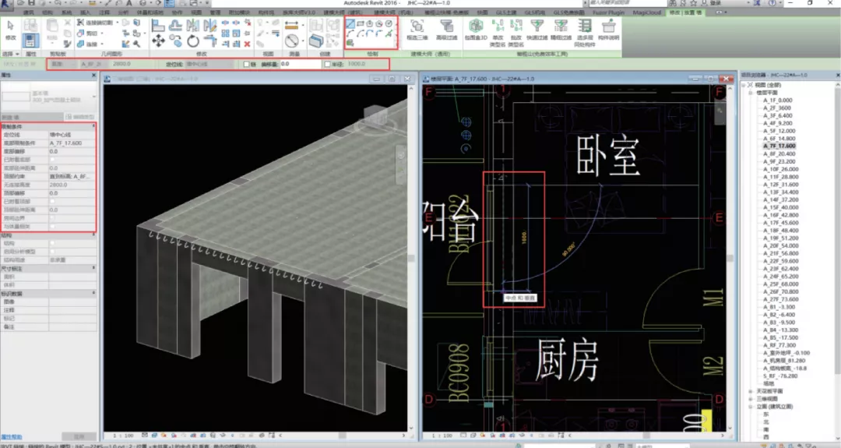Click the Move tool icon

click(158, 40)
